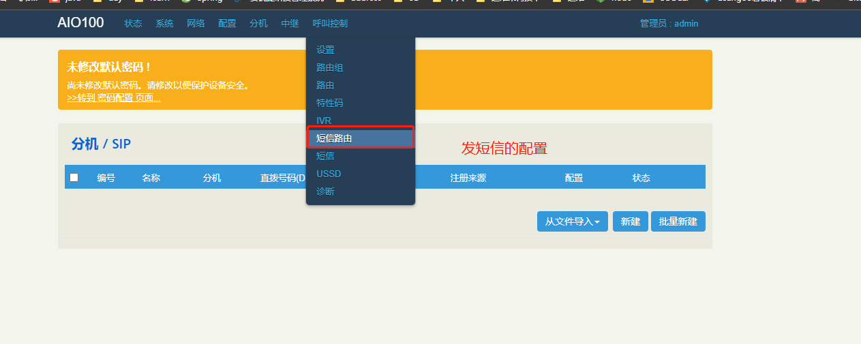Click the 分机 breadcrumb heading
The image size is (861, 344).
click(85, 144)
